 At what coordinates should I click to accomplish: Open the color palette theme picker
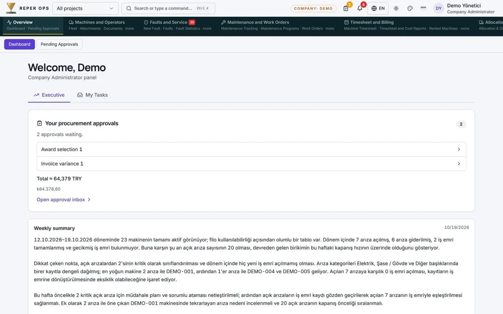point(410,8)
